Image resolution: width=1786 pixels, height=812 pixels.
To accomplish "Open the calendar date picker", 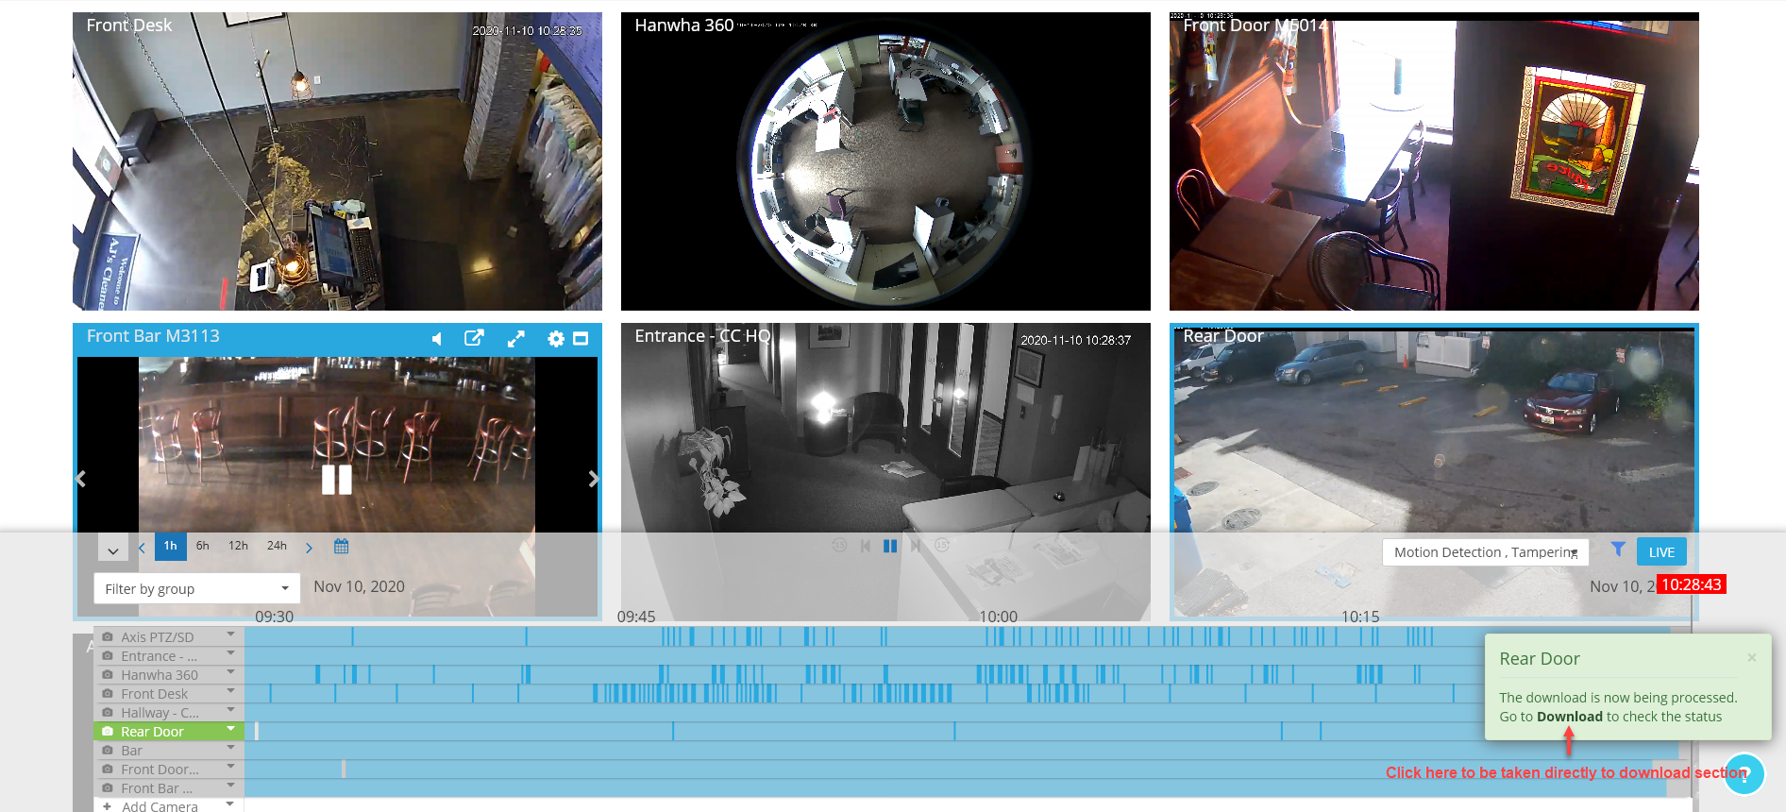I will coord(342,546).
